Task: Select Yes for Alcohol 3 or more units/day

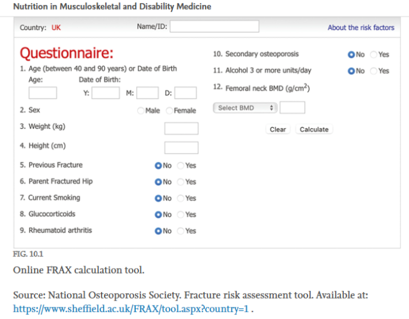Action: tap(374, 71)
